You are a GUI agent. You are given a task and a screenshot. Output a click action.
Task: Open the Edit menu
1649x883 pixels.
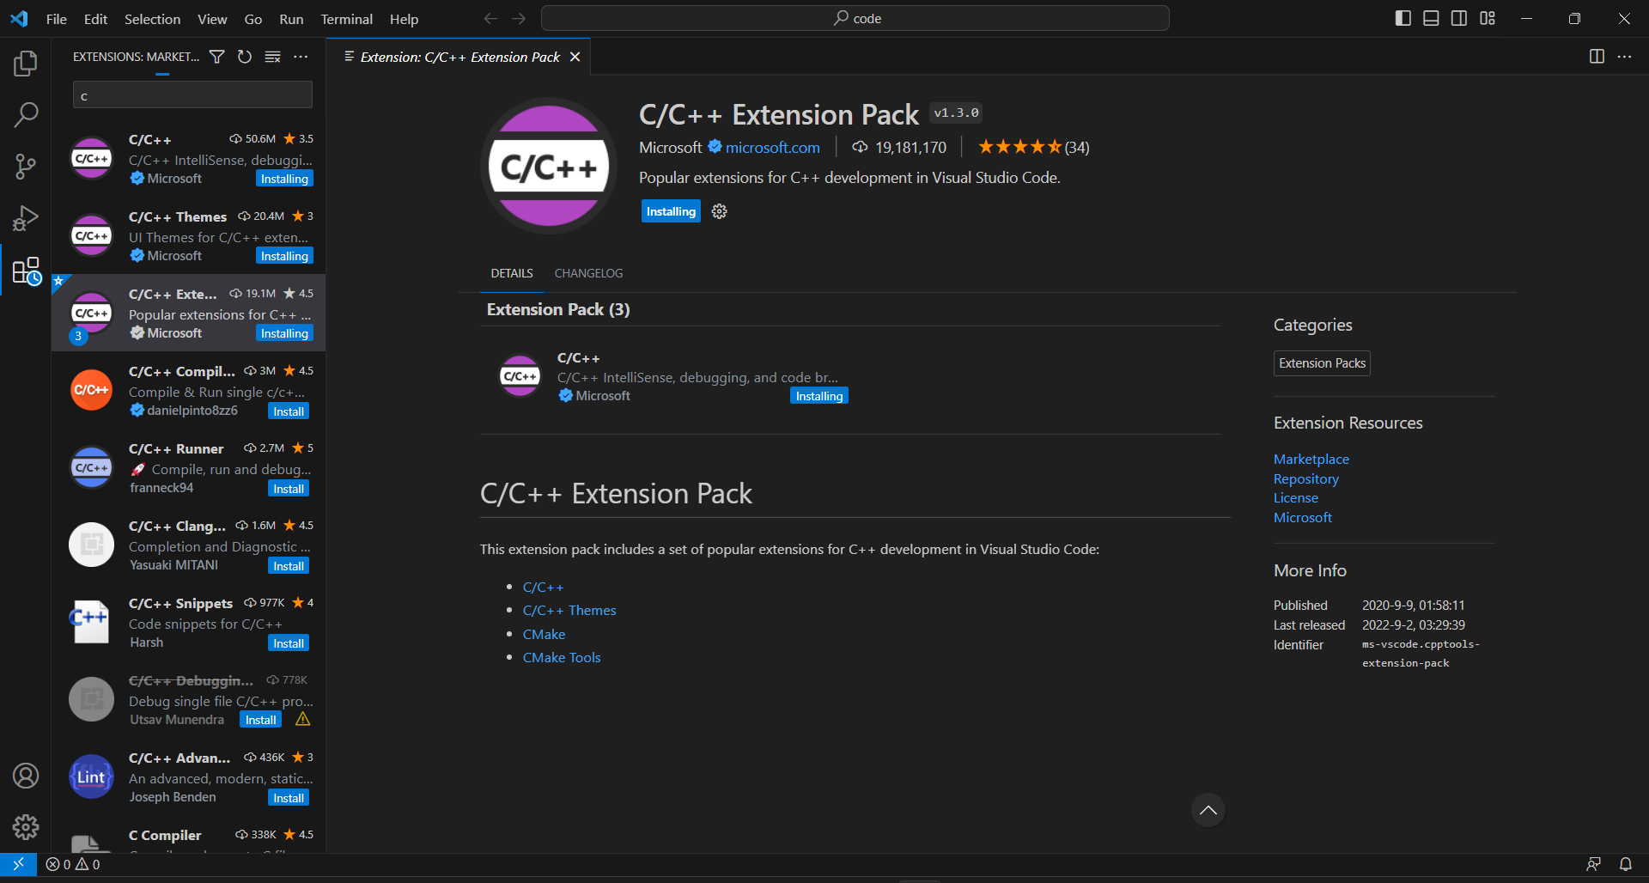point(95,19)
